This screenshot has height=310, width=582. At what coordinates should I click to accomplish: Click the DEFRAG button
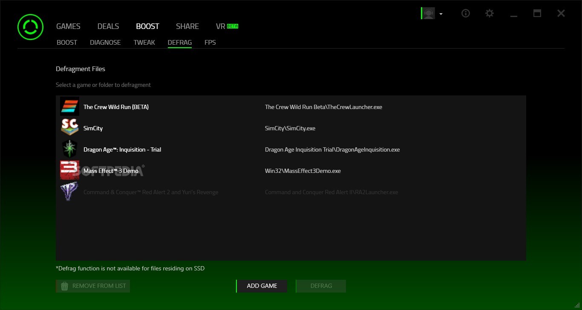(x=321, y=286)
